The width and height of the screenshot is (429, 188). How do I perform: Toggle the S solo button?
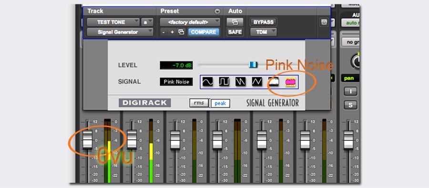tap(350, 105)
